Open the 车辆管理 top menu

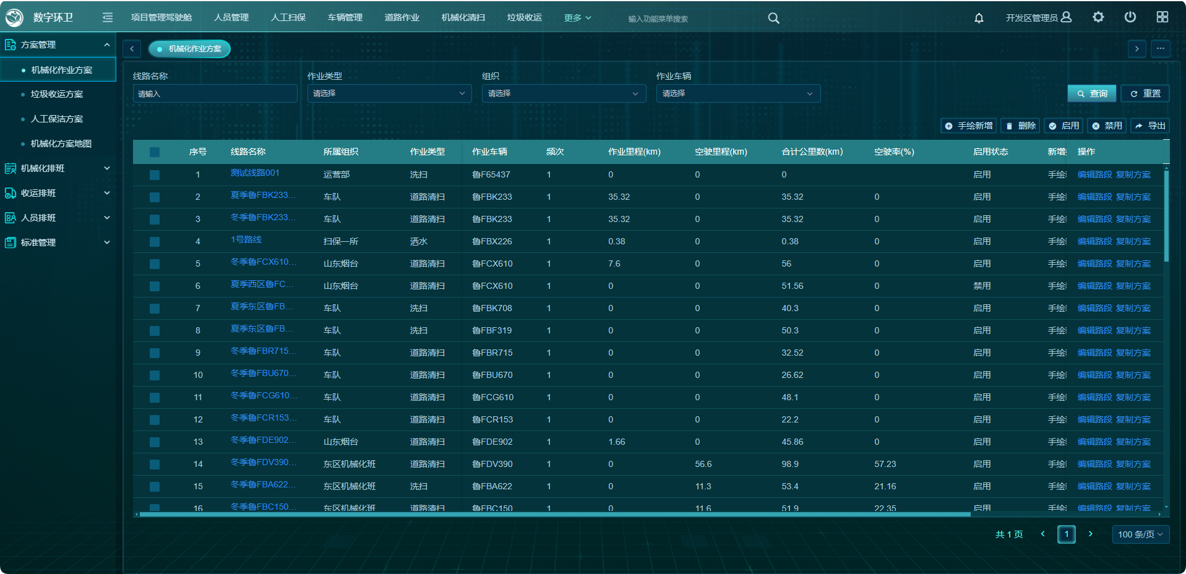(x=345, y=17)
